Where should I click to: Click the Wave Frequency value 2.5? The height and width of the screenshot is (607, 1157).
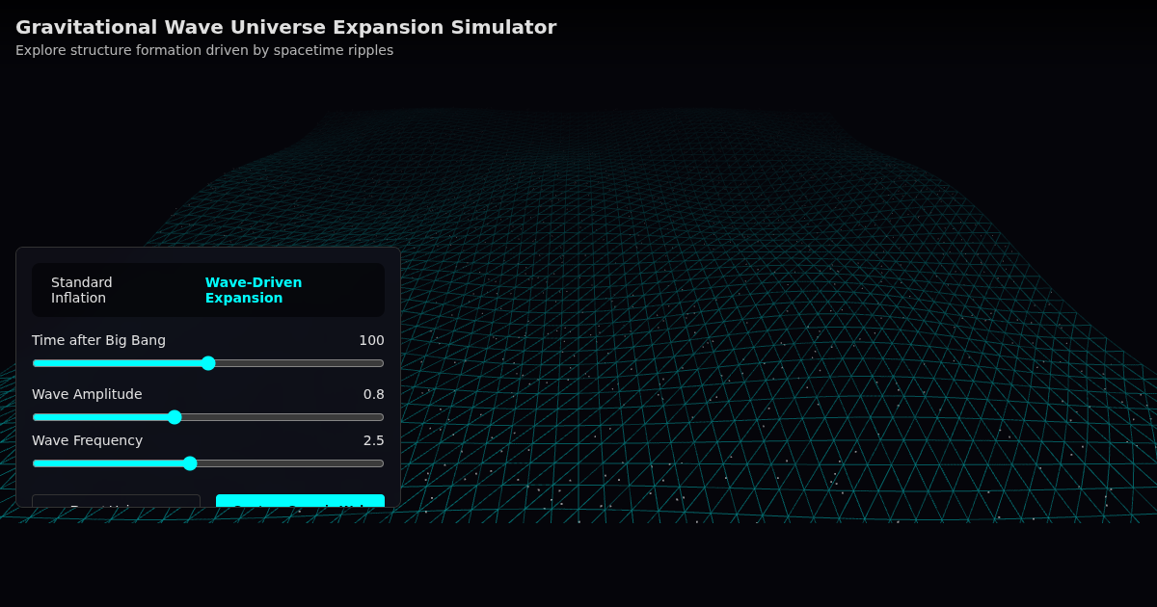[374, 440]
